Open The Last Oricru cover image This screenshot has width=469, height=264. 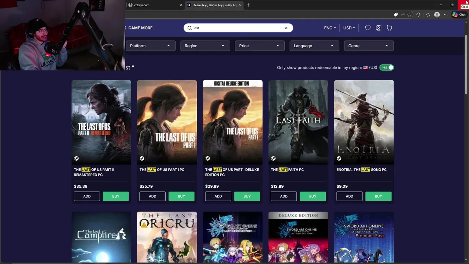point(167,237)
